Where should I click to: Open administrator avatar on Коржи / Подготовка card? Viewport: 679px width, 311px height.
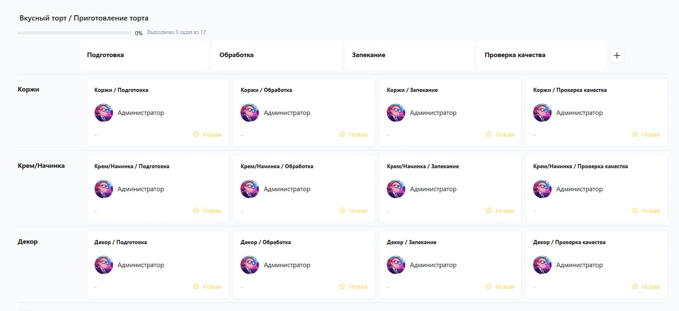point(104,113)
